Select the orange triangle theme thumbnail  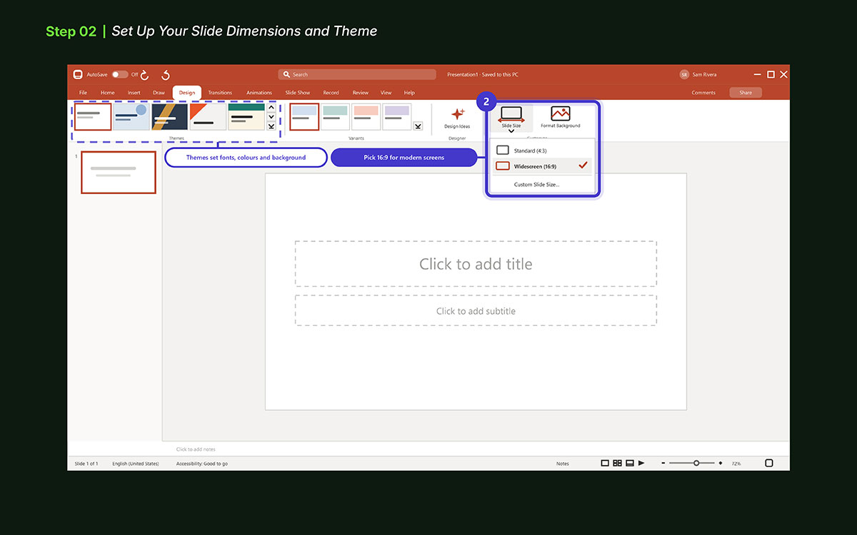pyautogui.click(x=208, y=117)
